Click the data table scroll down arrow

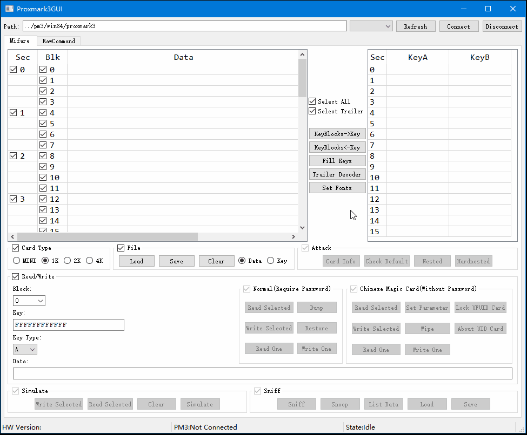[302, 228]
